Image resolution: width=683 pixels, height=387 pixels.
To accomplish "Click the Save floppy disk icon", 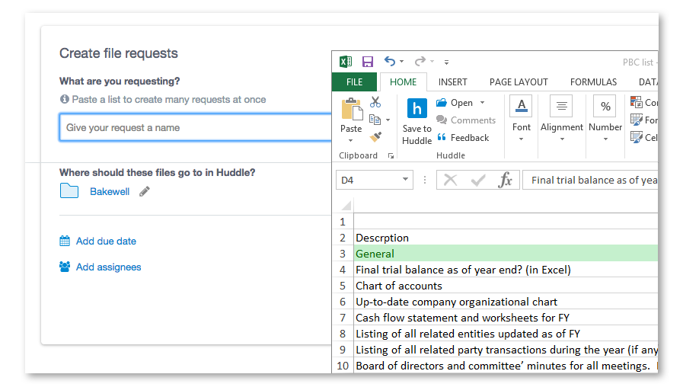I will (368, 62).
